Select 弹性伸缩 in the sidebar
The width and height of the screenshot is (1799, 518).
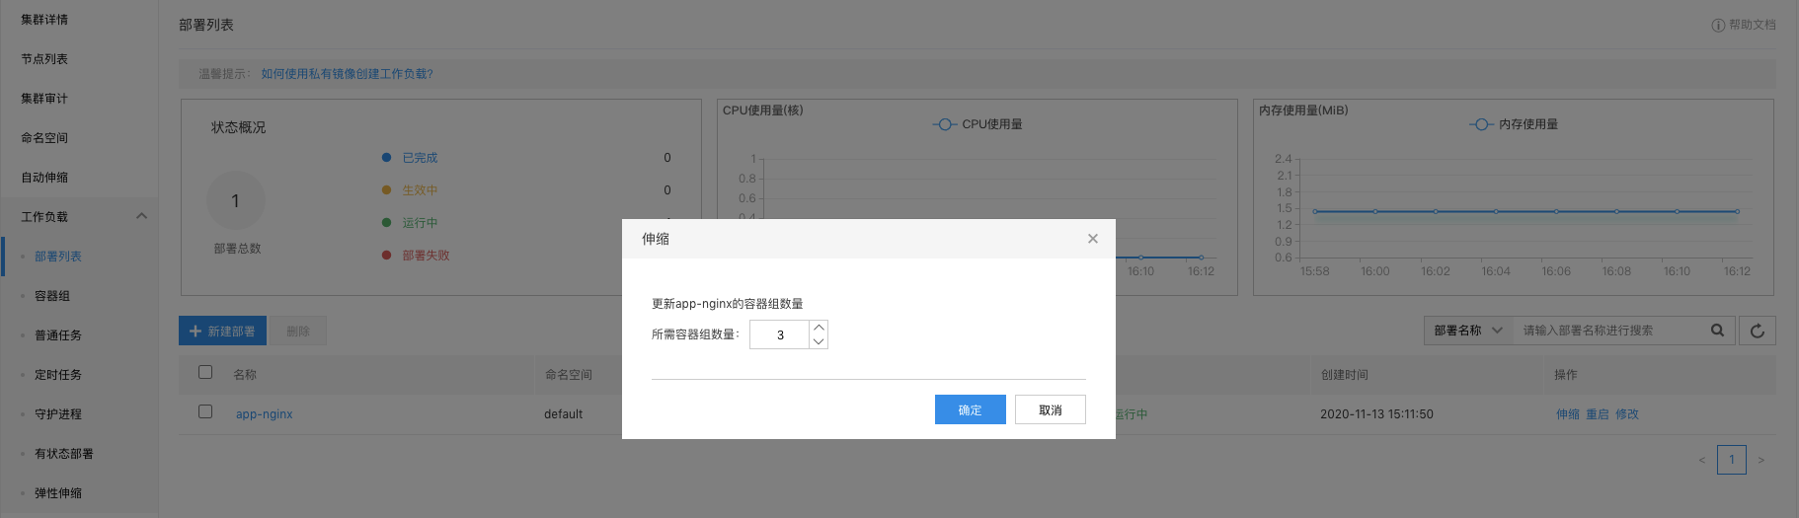tap(58, 493)
